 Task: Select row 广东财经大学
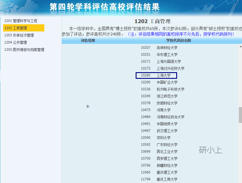159,145
